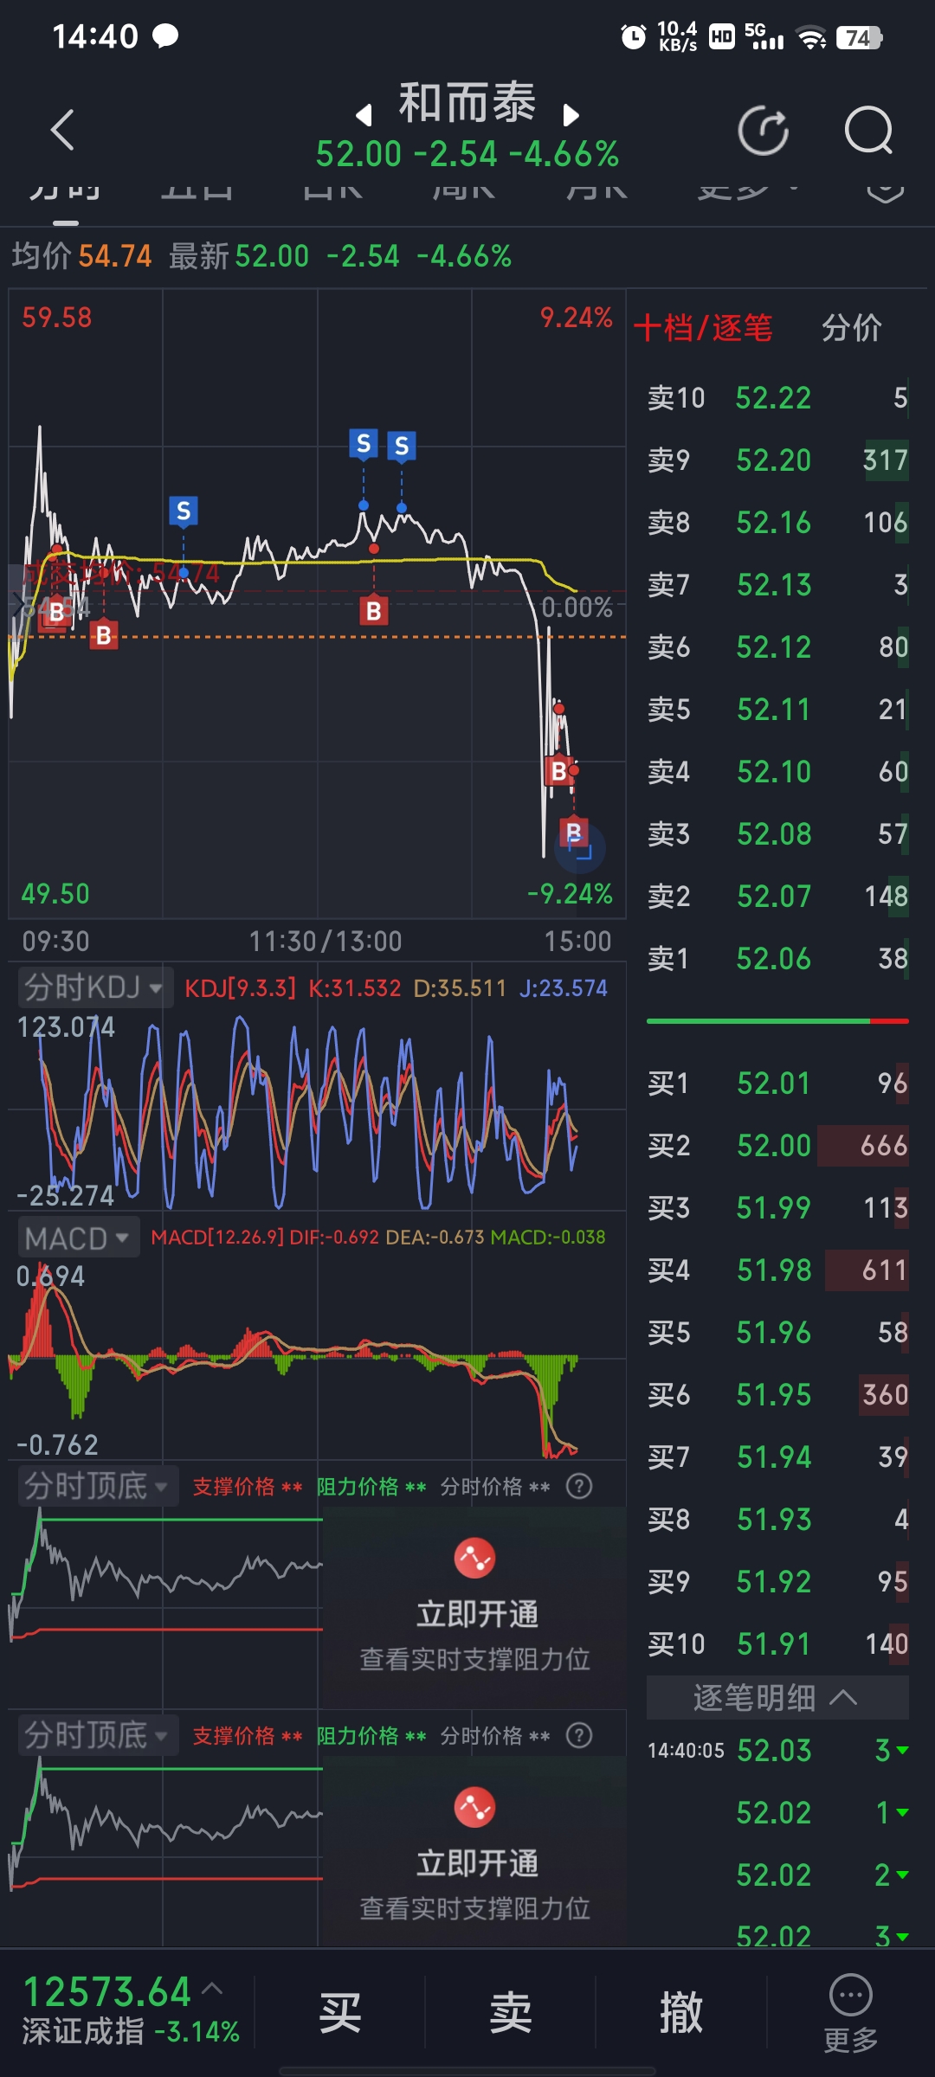Expand the chart from left edge arrow

click(x=18, y=603)
